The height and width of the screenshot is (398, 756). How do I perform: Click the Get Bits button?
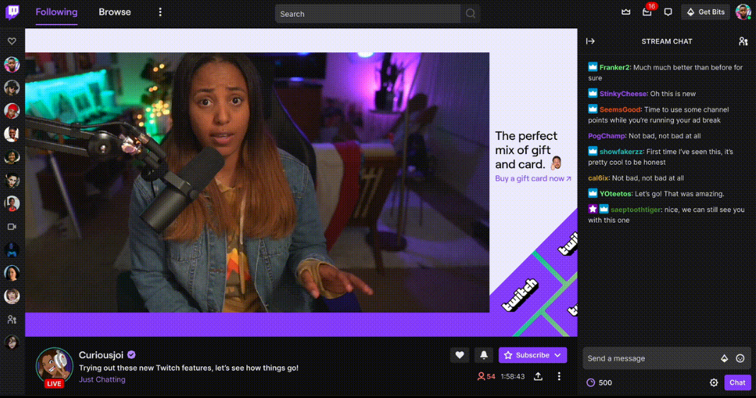tap(705, 12)
